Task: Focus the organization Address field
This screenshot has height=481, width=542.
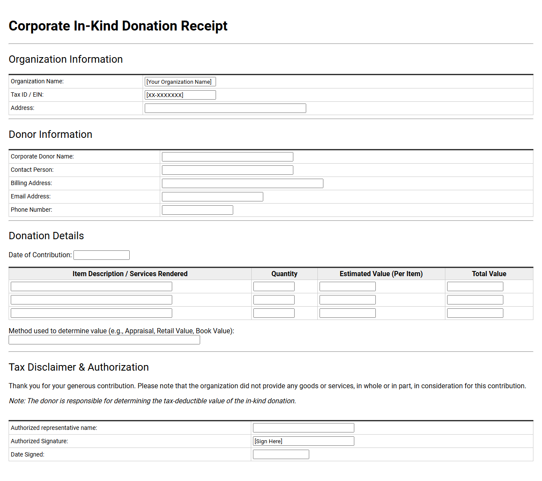Action: coord(225,108)
